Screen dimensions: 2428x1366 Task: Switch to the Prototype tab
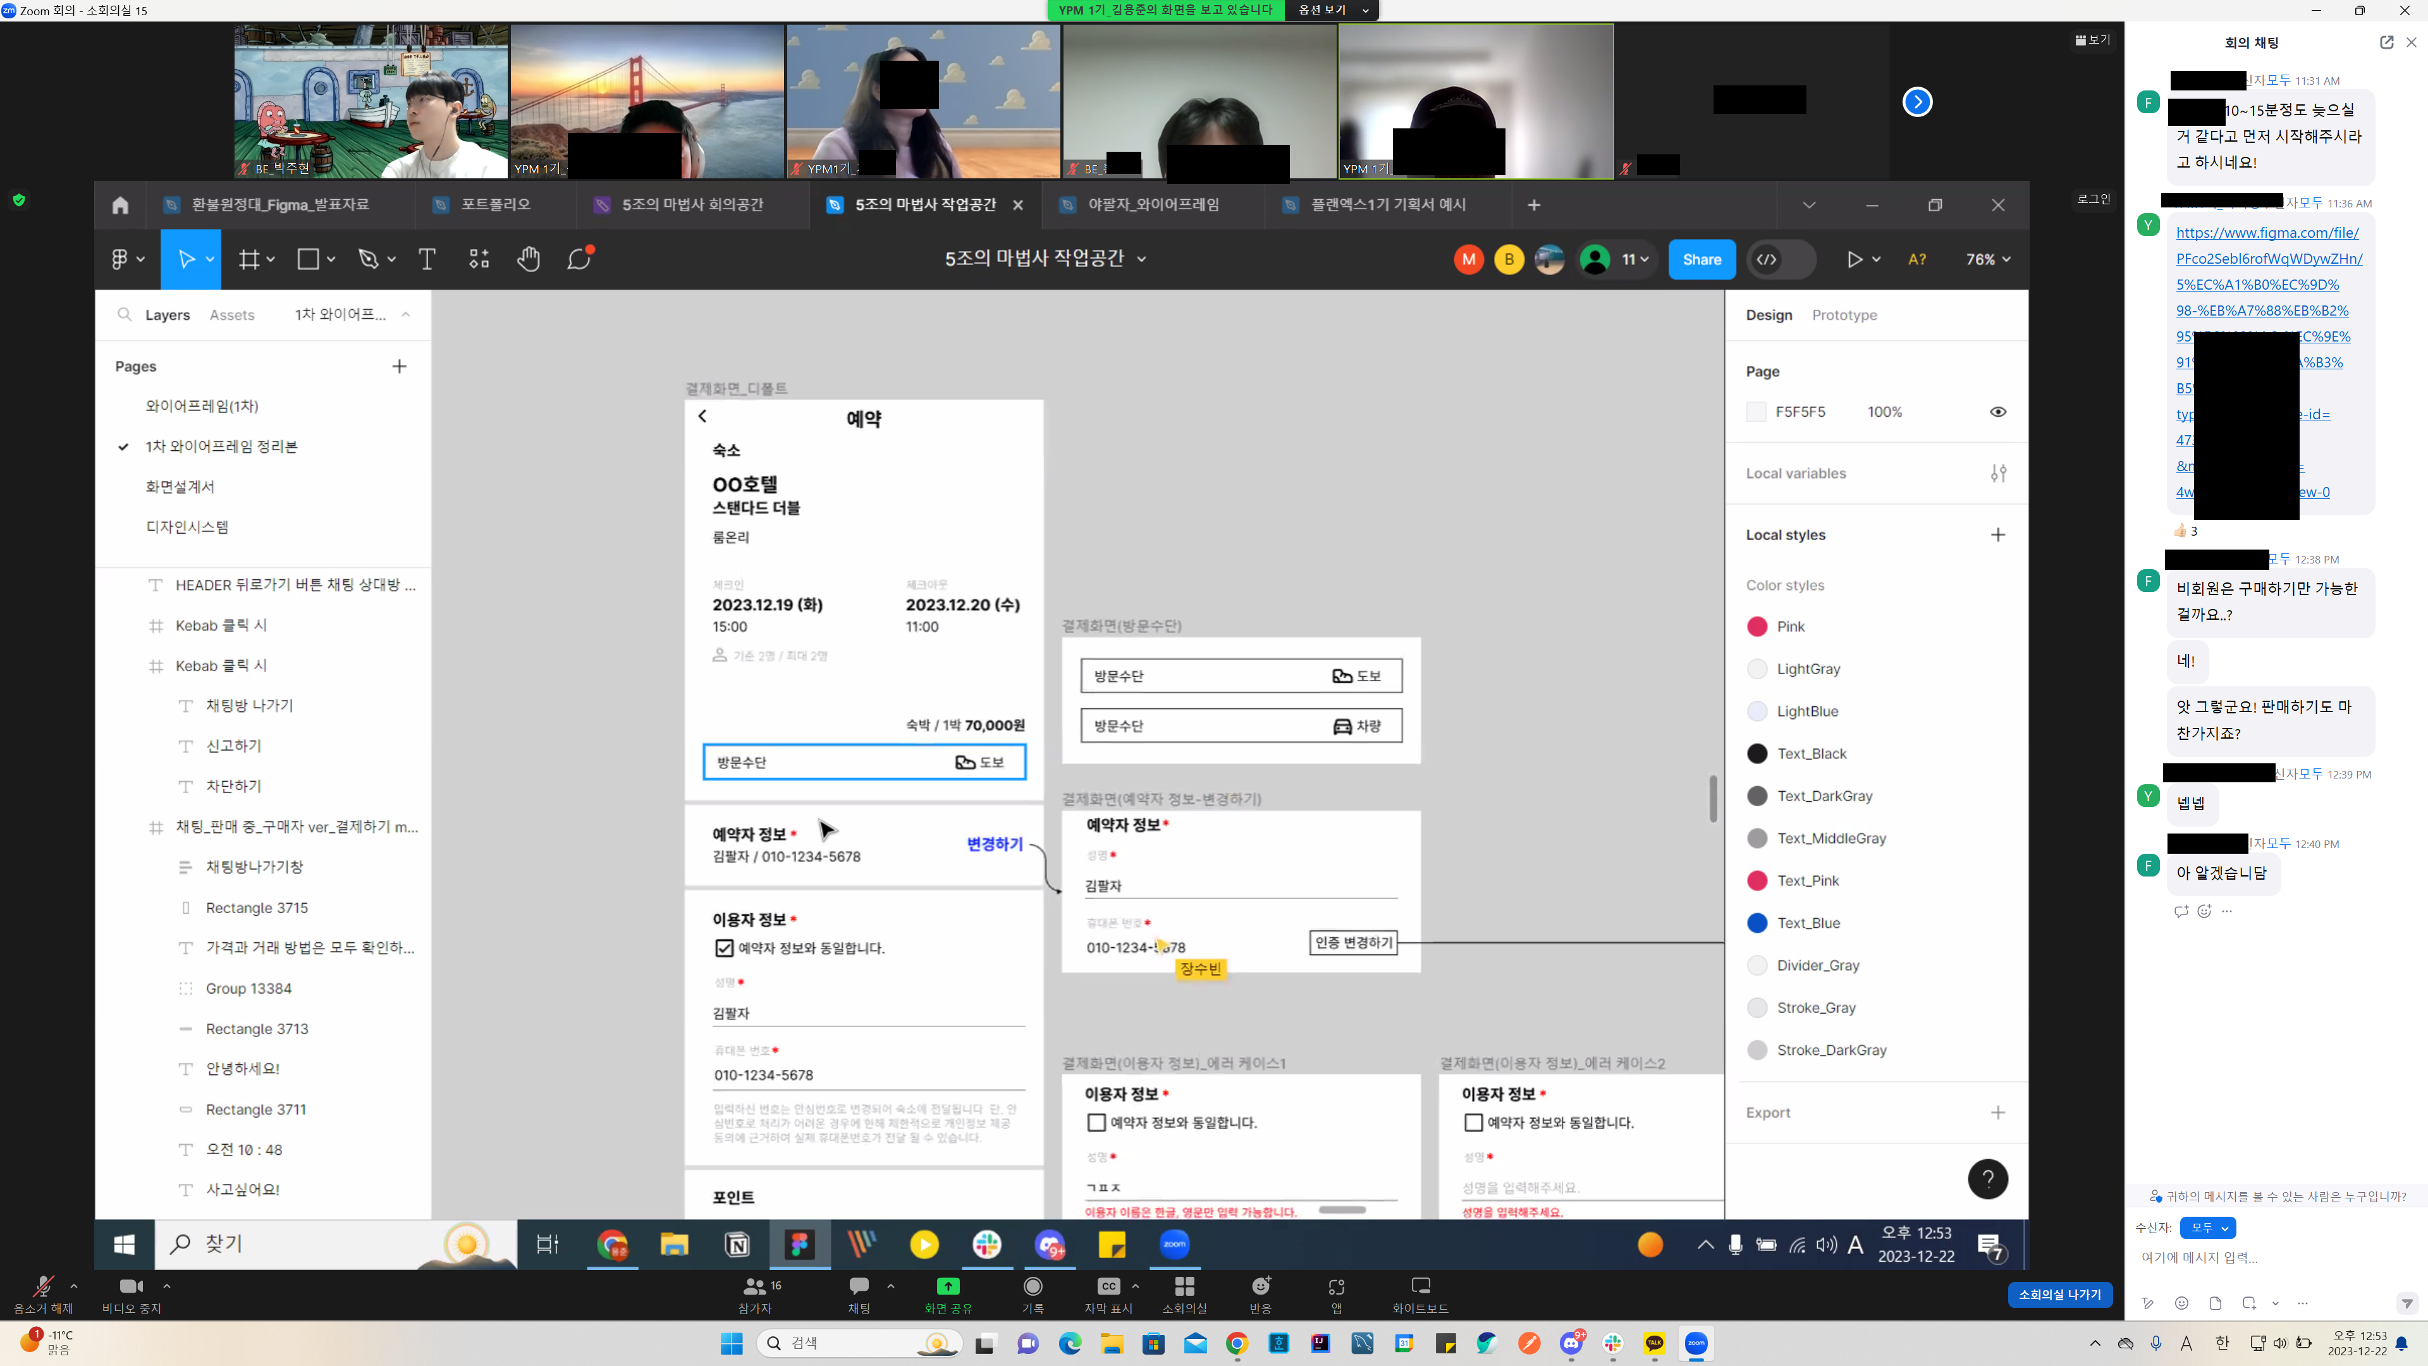[1844, 315]
